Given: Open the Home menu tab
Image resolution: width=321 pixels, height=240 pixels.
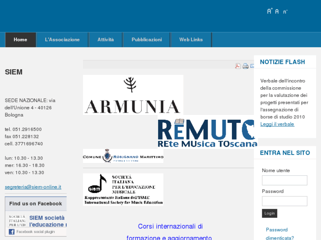Looking at the screenshot, I should [20, 40].
